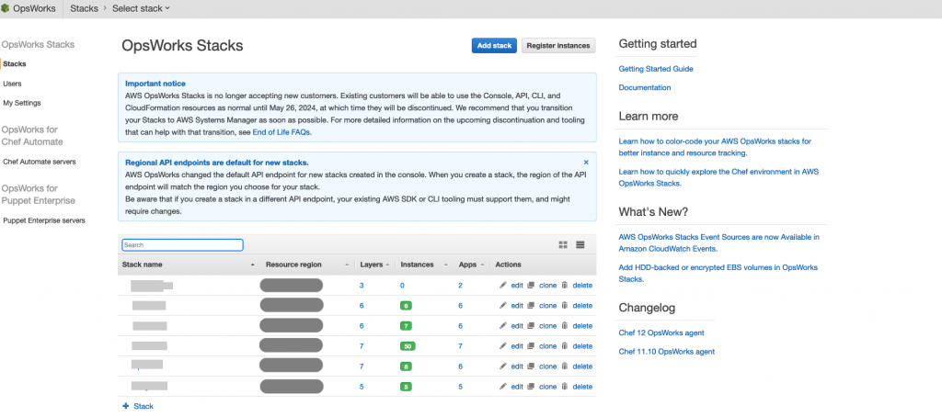This screenshot has width=942, height=417.
Task: Click the 0 instances count link
Action: click(403, 286)
